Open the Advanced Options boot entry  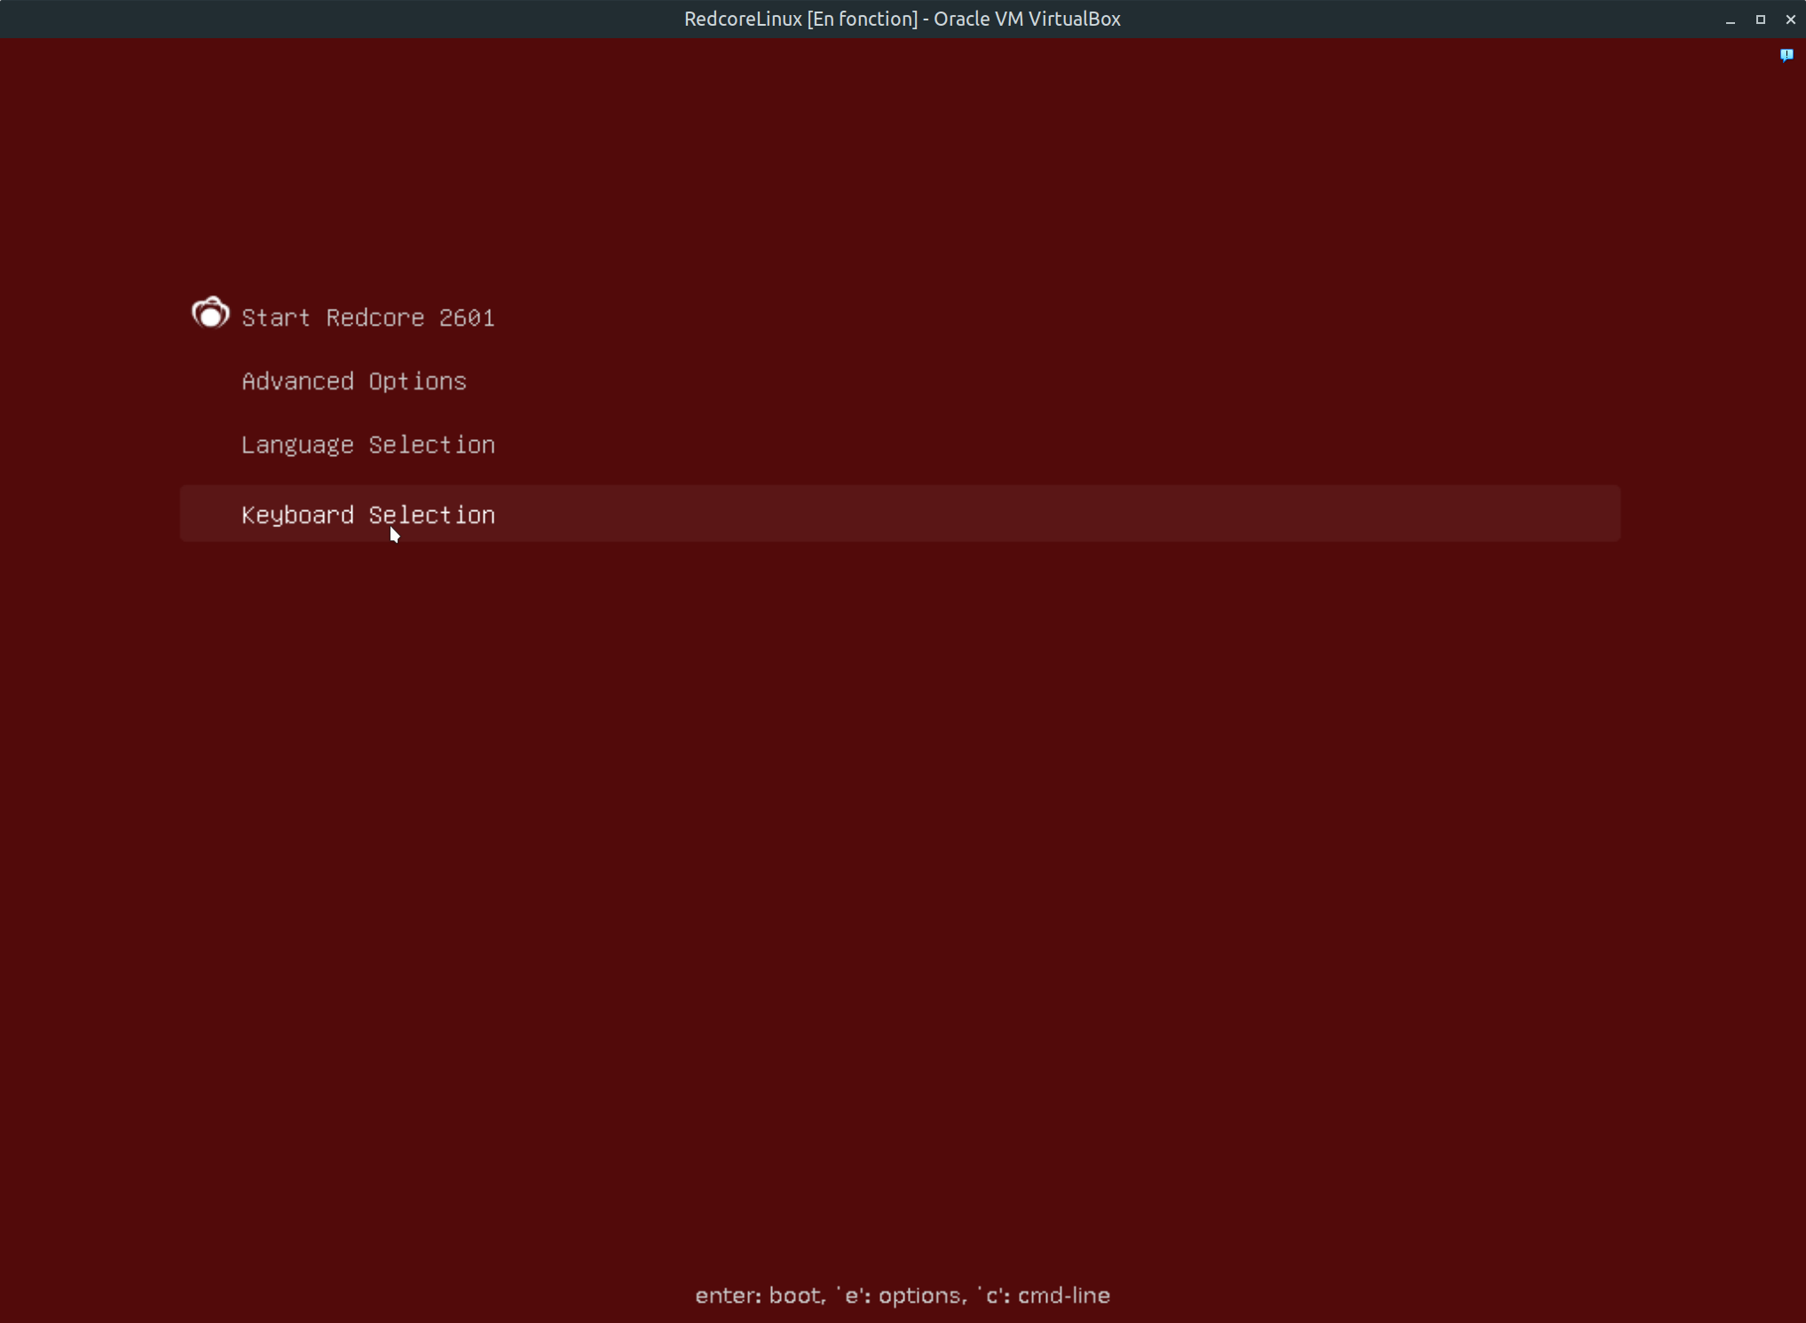click(353, 382)
